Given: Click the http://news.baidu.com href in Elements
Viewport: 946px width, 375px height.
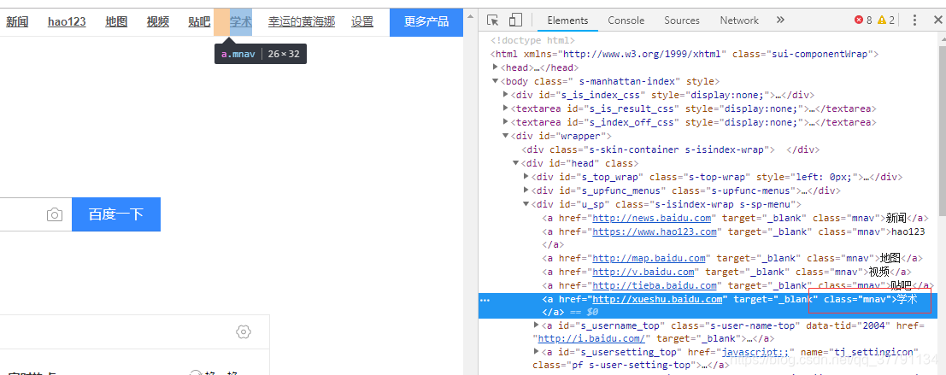Looking at the screenshot, I should click(651, 218).
